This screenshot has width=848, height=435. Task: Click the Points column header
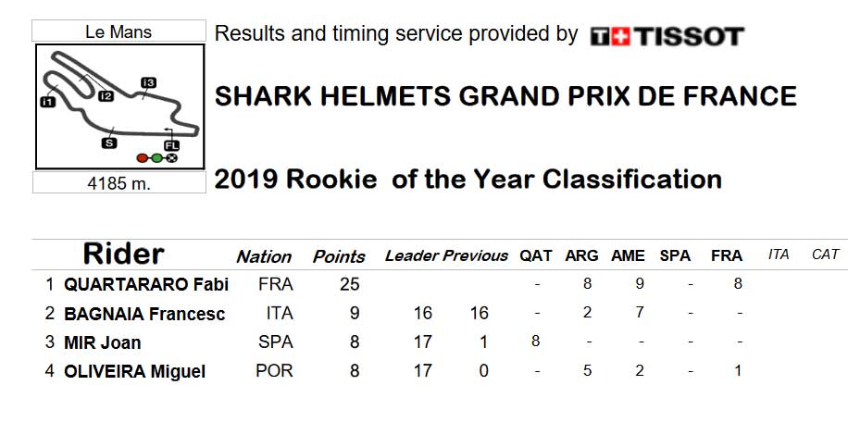(339, 256)
